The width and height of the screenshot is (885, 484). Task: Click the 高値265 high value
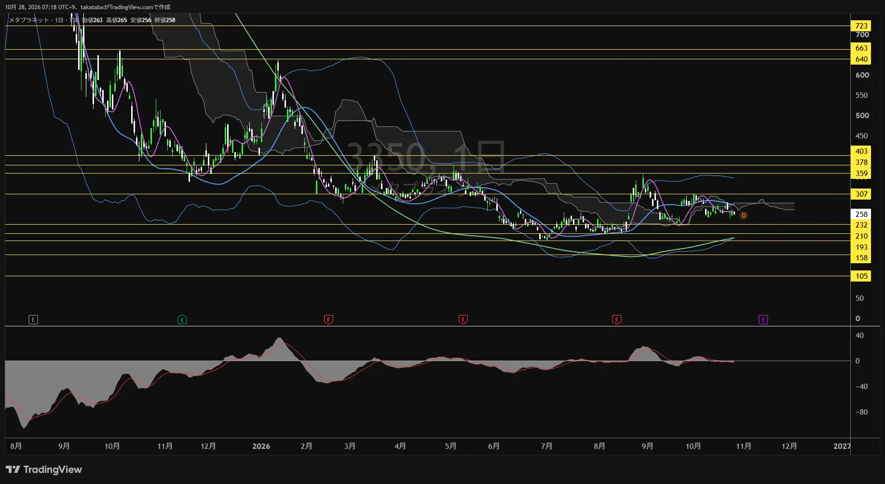116,20
